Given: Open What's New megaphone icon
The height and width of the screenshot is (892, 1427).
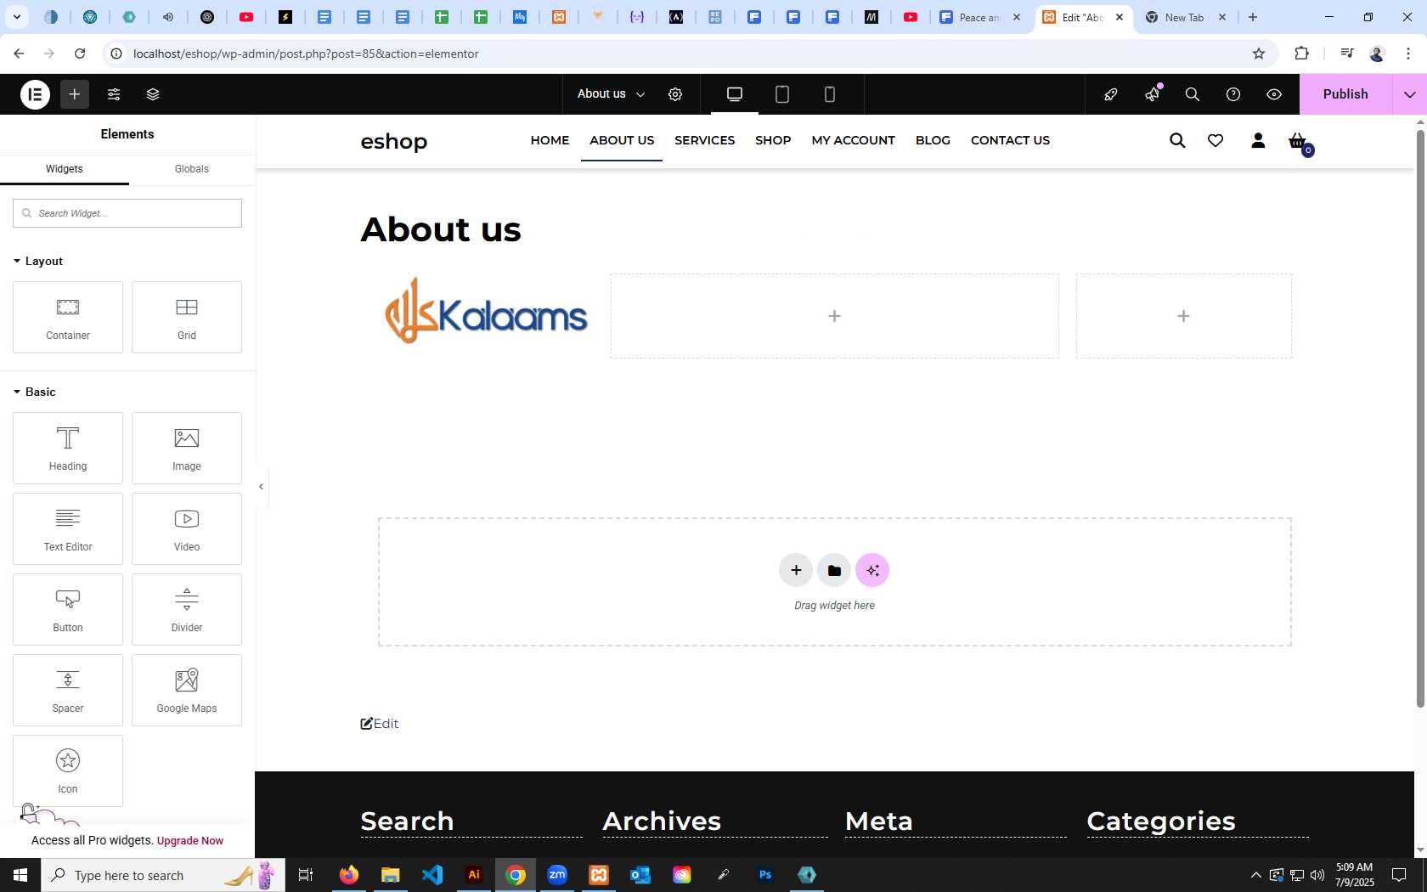Looking at the screenshot, I should (x=1152, y=94).
